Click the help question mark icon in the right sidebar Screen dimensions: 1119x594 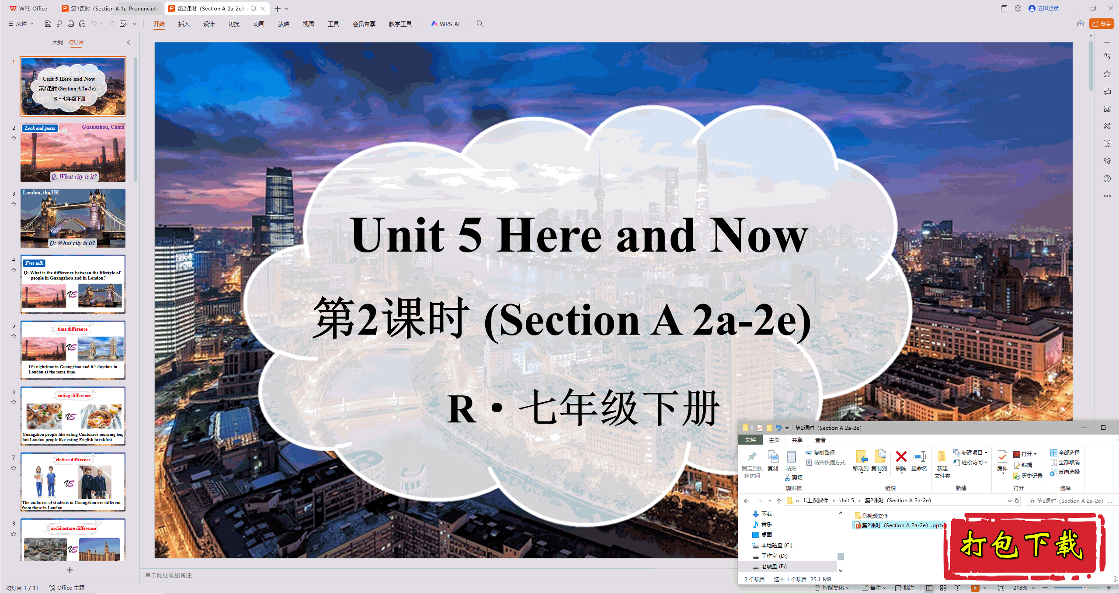[1107, 179]
